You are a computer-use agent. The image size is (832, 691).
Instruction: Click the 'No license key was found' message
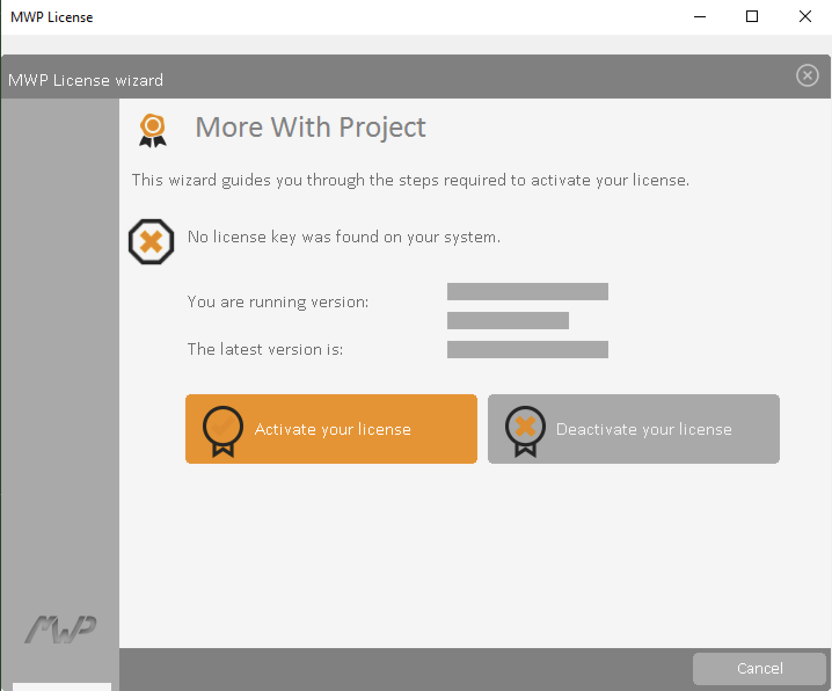tap(344, 237)
